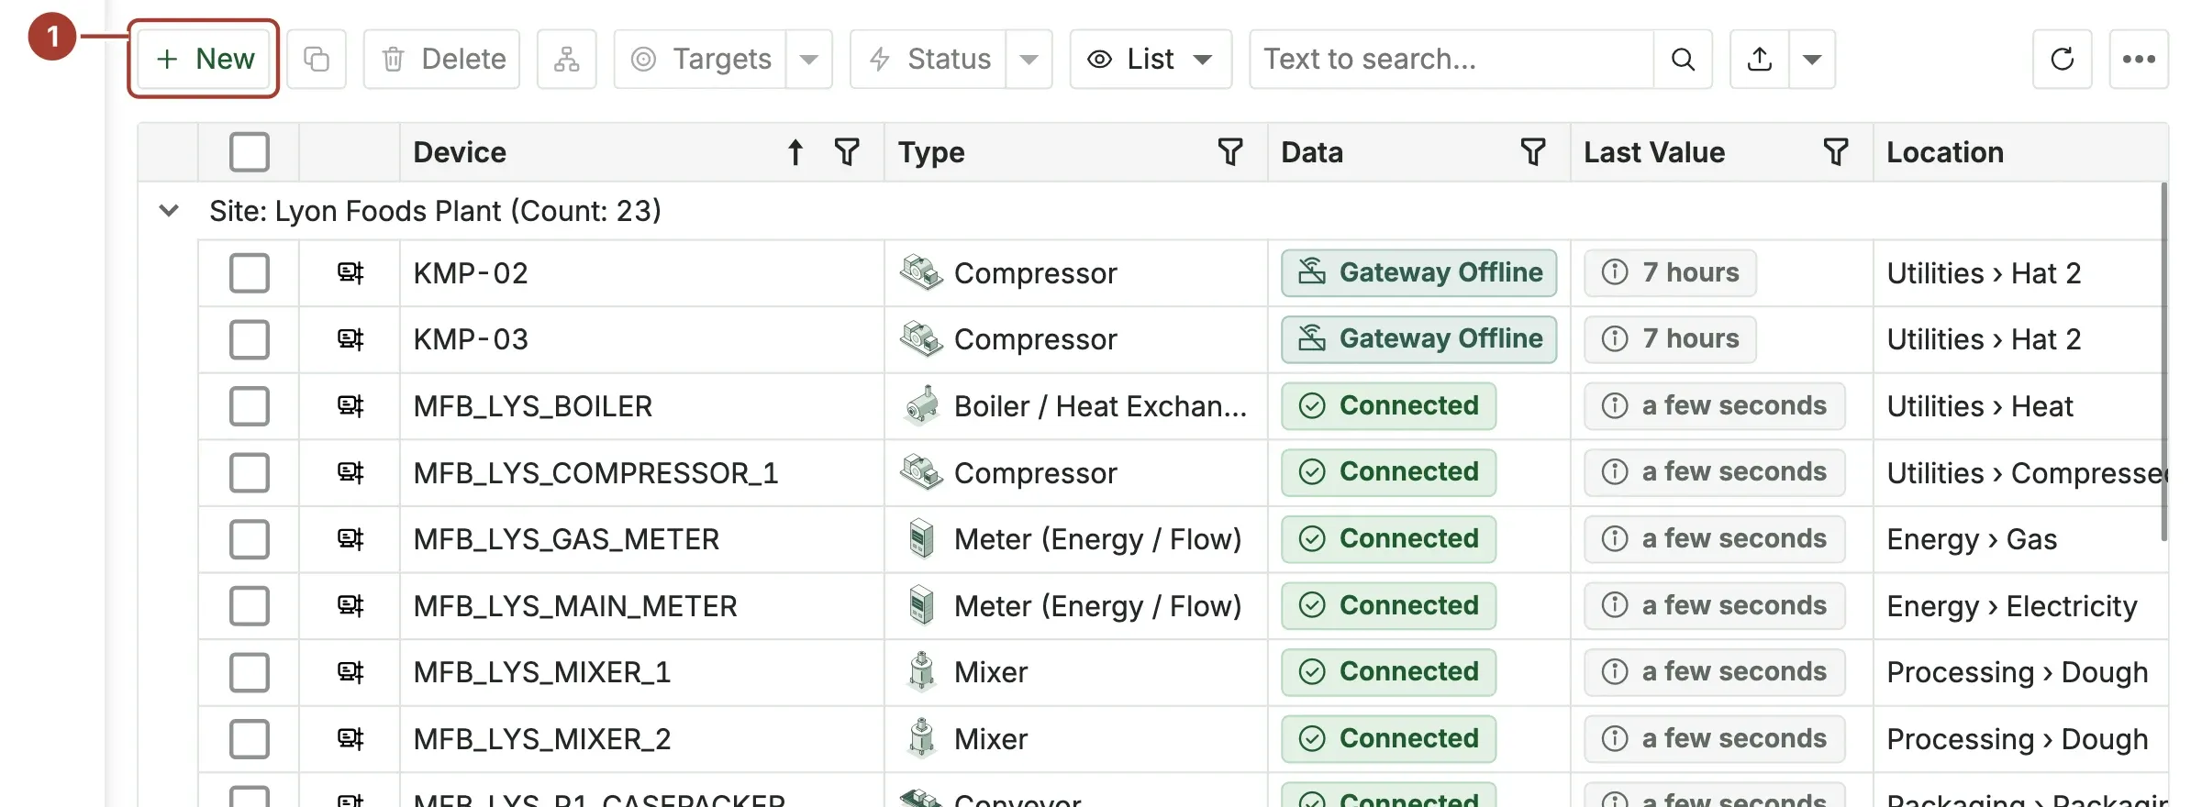
Task: Click the Gateway Offline badge for KMP-03
Action: pyautogui.click(x=1419, y=338)
